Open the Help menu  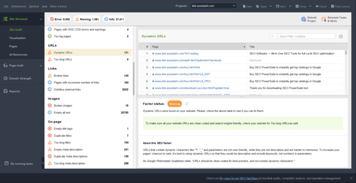(45, 6)
